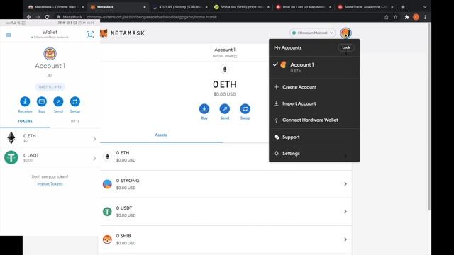The image size is (454, 255).
Task: Click the browser back arrow
Action: (29, 17)
